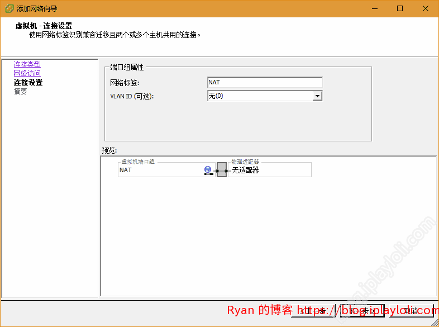This screenshot has height=327, width=439.
Task: Select the 连接设置 step in sidebar
Action: [x=28, y=82]
